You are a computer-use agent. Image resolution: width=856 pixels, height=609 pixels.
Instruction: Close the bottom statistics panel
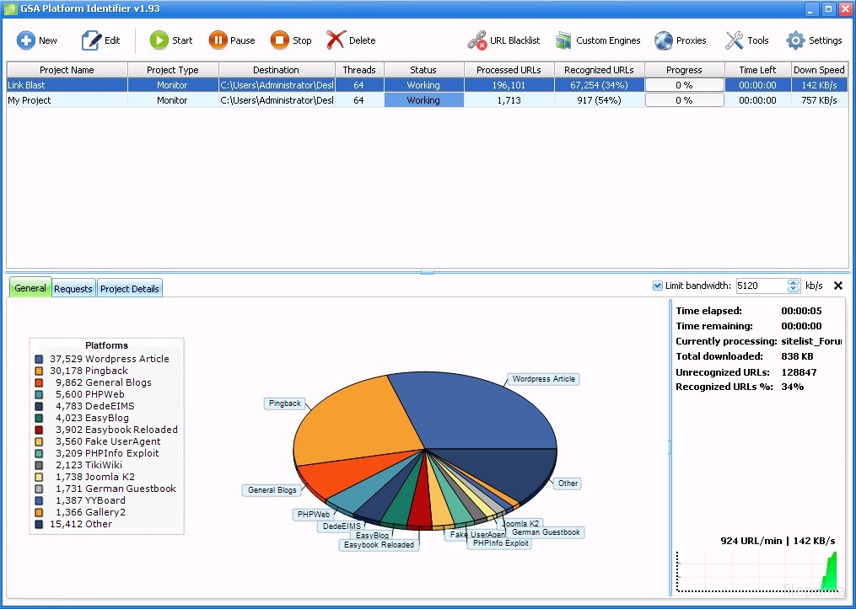click(x=838, y=286)
